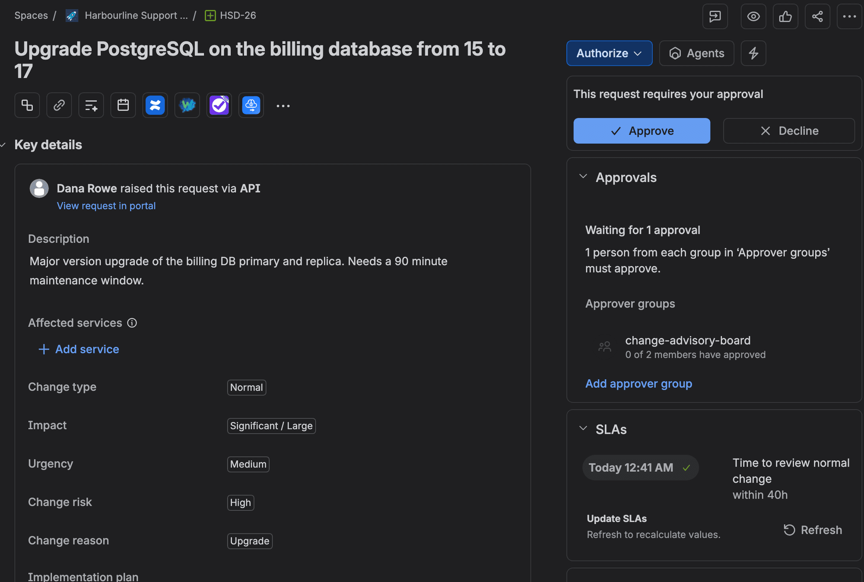Viewport: 864px width, 582px height.
Task: Click the link work item icon
Action: click(59, 105)
